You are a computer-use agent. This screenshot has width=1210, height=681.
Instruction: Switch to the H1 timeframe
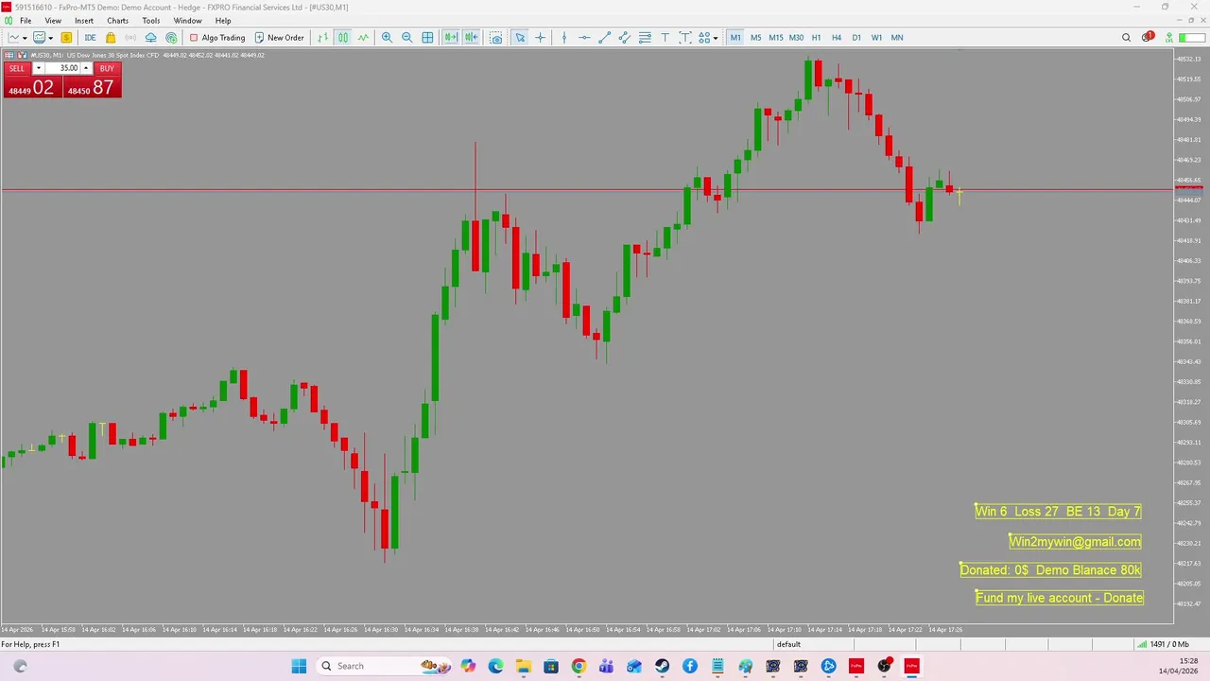(816, 38)
